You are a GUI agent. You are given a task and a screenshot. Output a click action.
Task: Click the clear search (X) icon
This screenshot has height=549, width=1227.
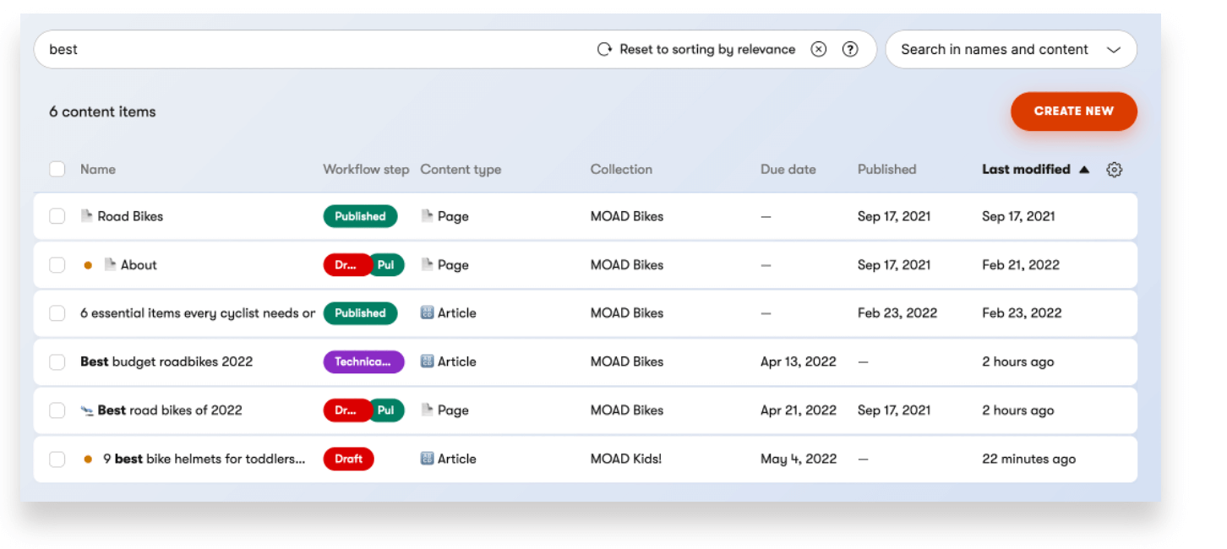click(x=818, y=49)
